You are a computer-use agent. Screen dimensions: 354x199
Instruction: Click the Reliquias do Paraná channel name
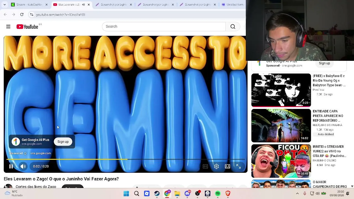pyautogui.click(x=327, y=125)
